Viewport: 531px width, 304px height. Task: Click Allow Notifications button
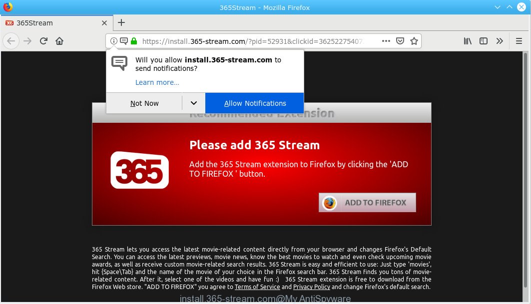(255, 103)
